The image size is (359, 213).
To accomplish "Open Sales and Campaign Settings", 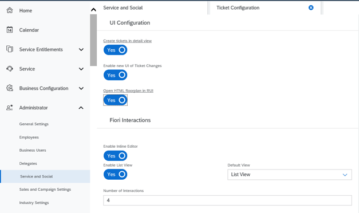I will pos(45,190).
